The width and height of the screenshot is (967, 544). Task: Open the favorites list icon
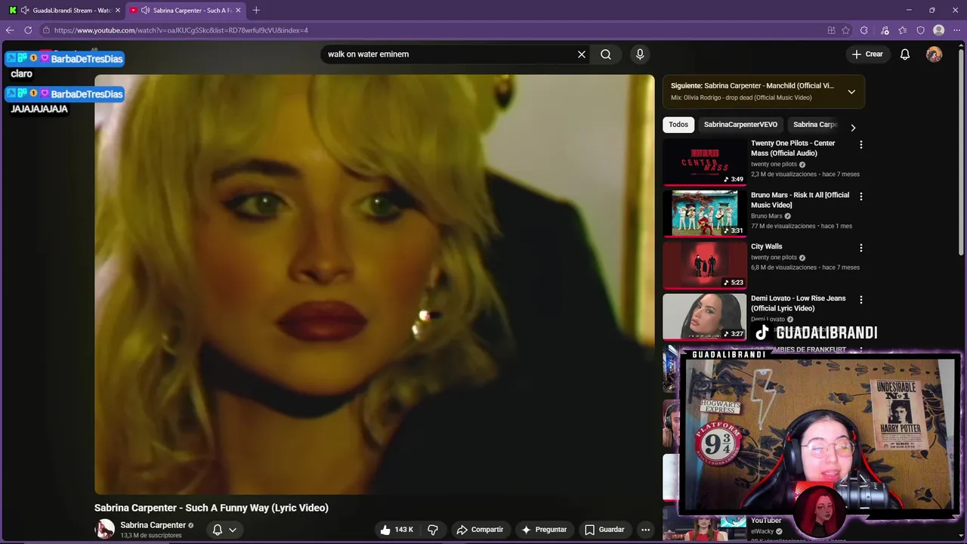902,30
